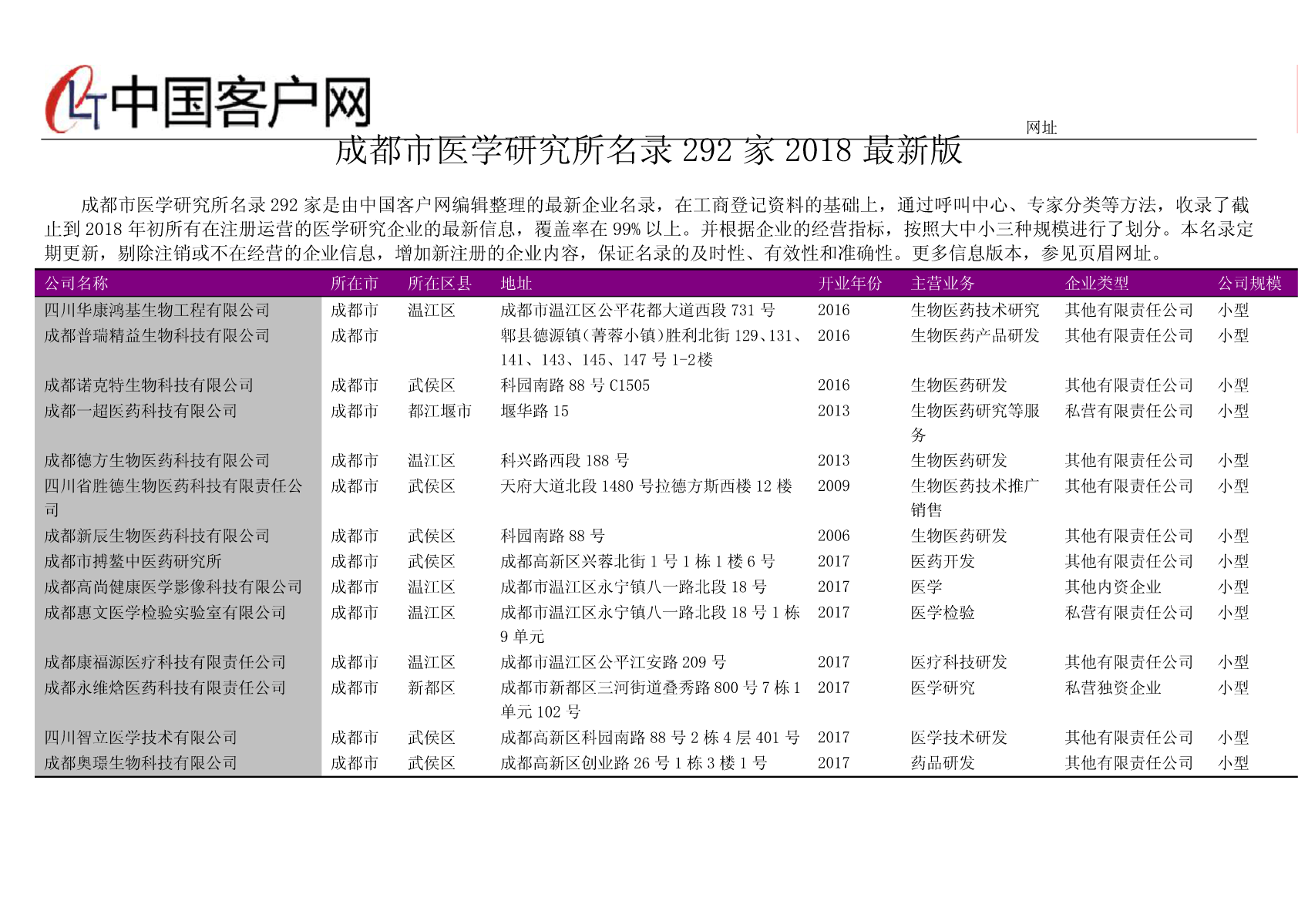Click business cell 医疗科技研发
1298x918 pixels.
tap(959, 662)
